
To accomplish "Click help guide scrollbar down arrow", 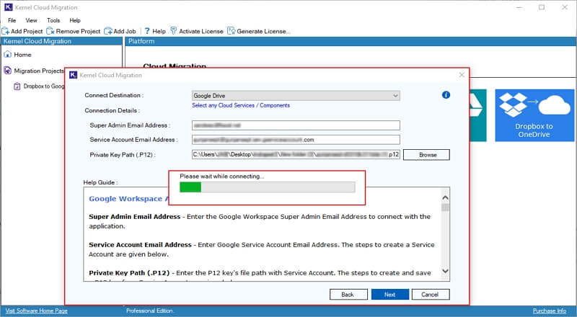I will point(445,271).
